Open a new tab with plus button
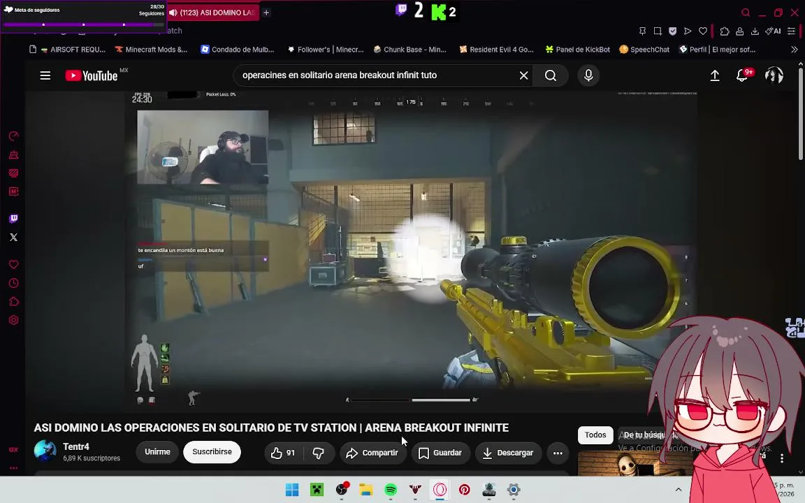This screenshot has height=503, width=805. [266, 13]
